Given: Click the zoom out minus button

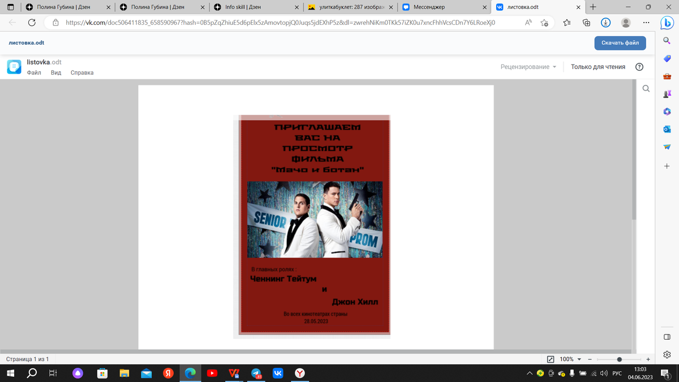Looking at the screenshot, I should (590, 359).
